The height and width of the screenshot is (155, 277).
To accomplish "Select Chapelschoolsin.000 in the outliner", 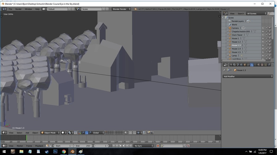I will [241, 32].
